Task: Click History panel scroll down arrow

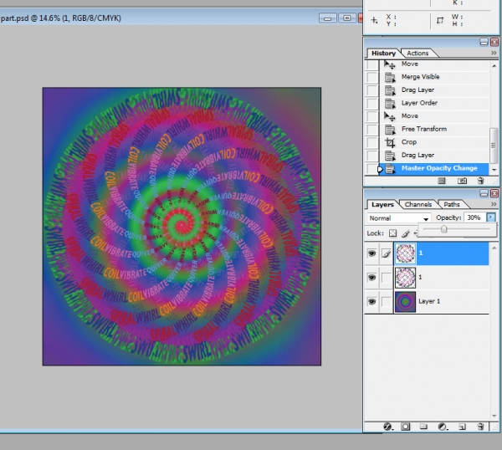Action: 494,170
